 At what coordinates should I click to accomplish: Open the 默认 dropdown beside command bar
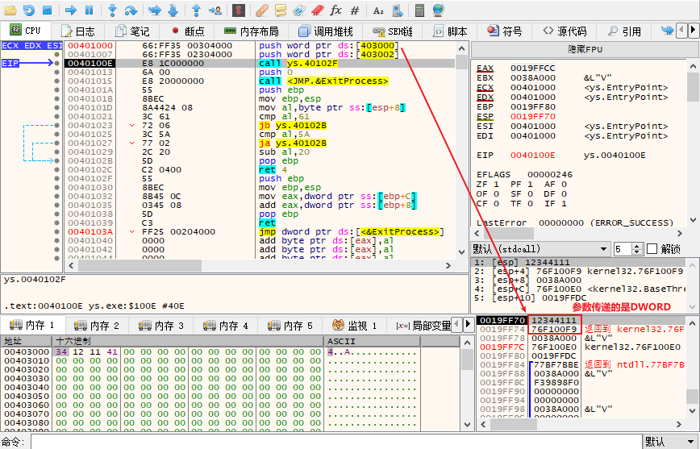coord(671,442)
